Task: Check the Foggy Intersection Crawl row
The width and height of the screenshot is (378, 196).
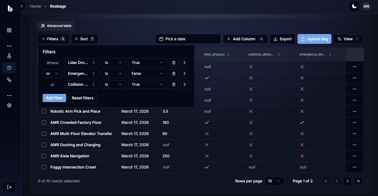Action: click(44, 167)
